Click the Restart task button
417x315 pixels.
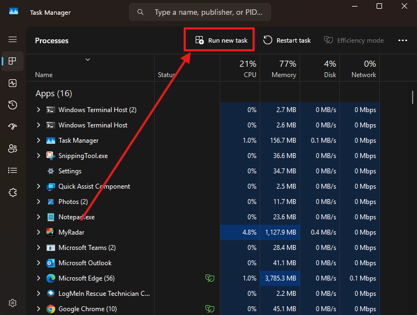point(287,40)
